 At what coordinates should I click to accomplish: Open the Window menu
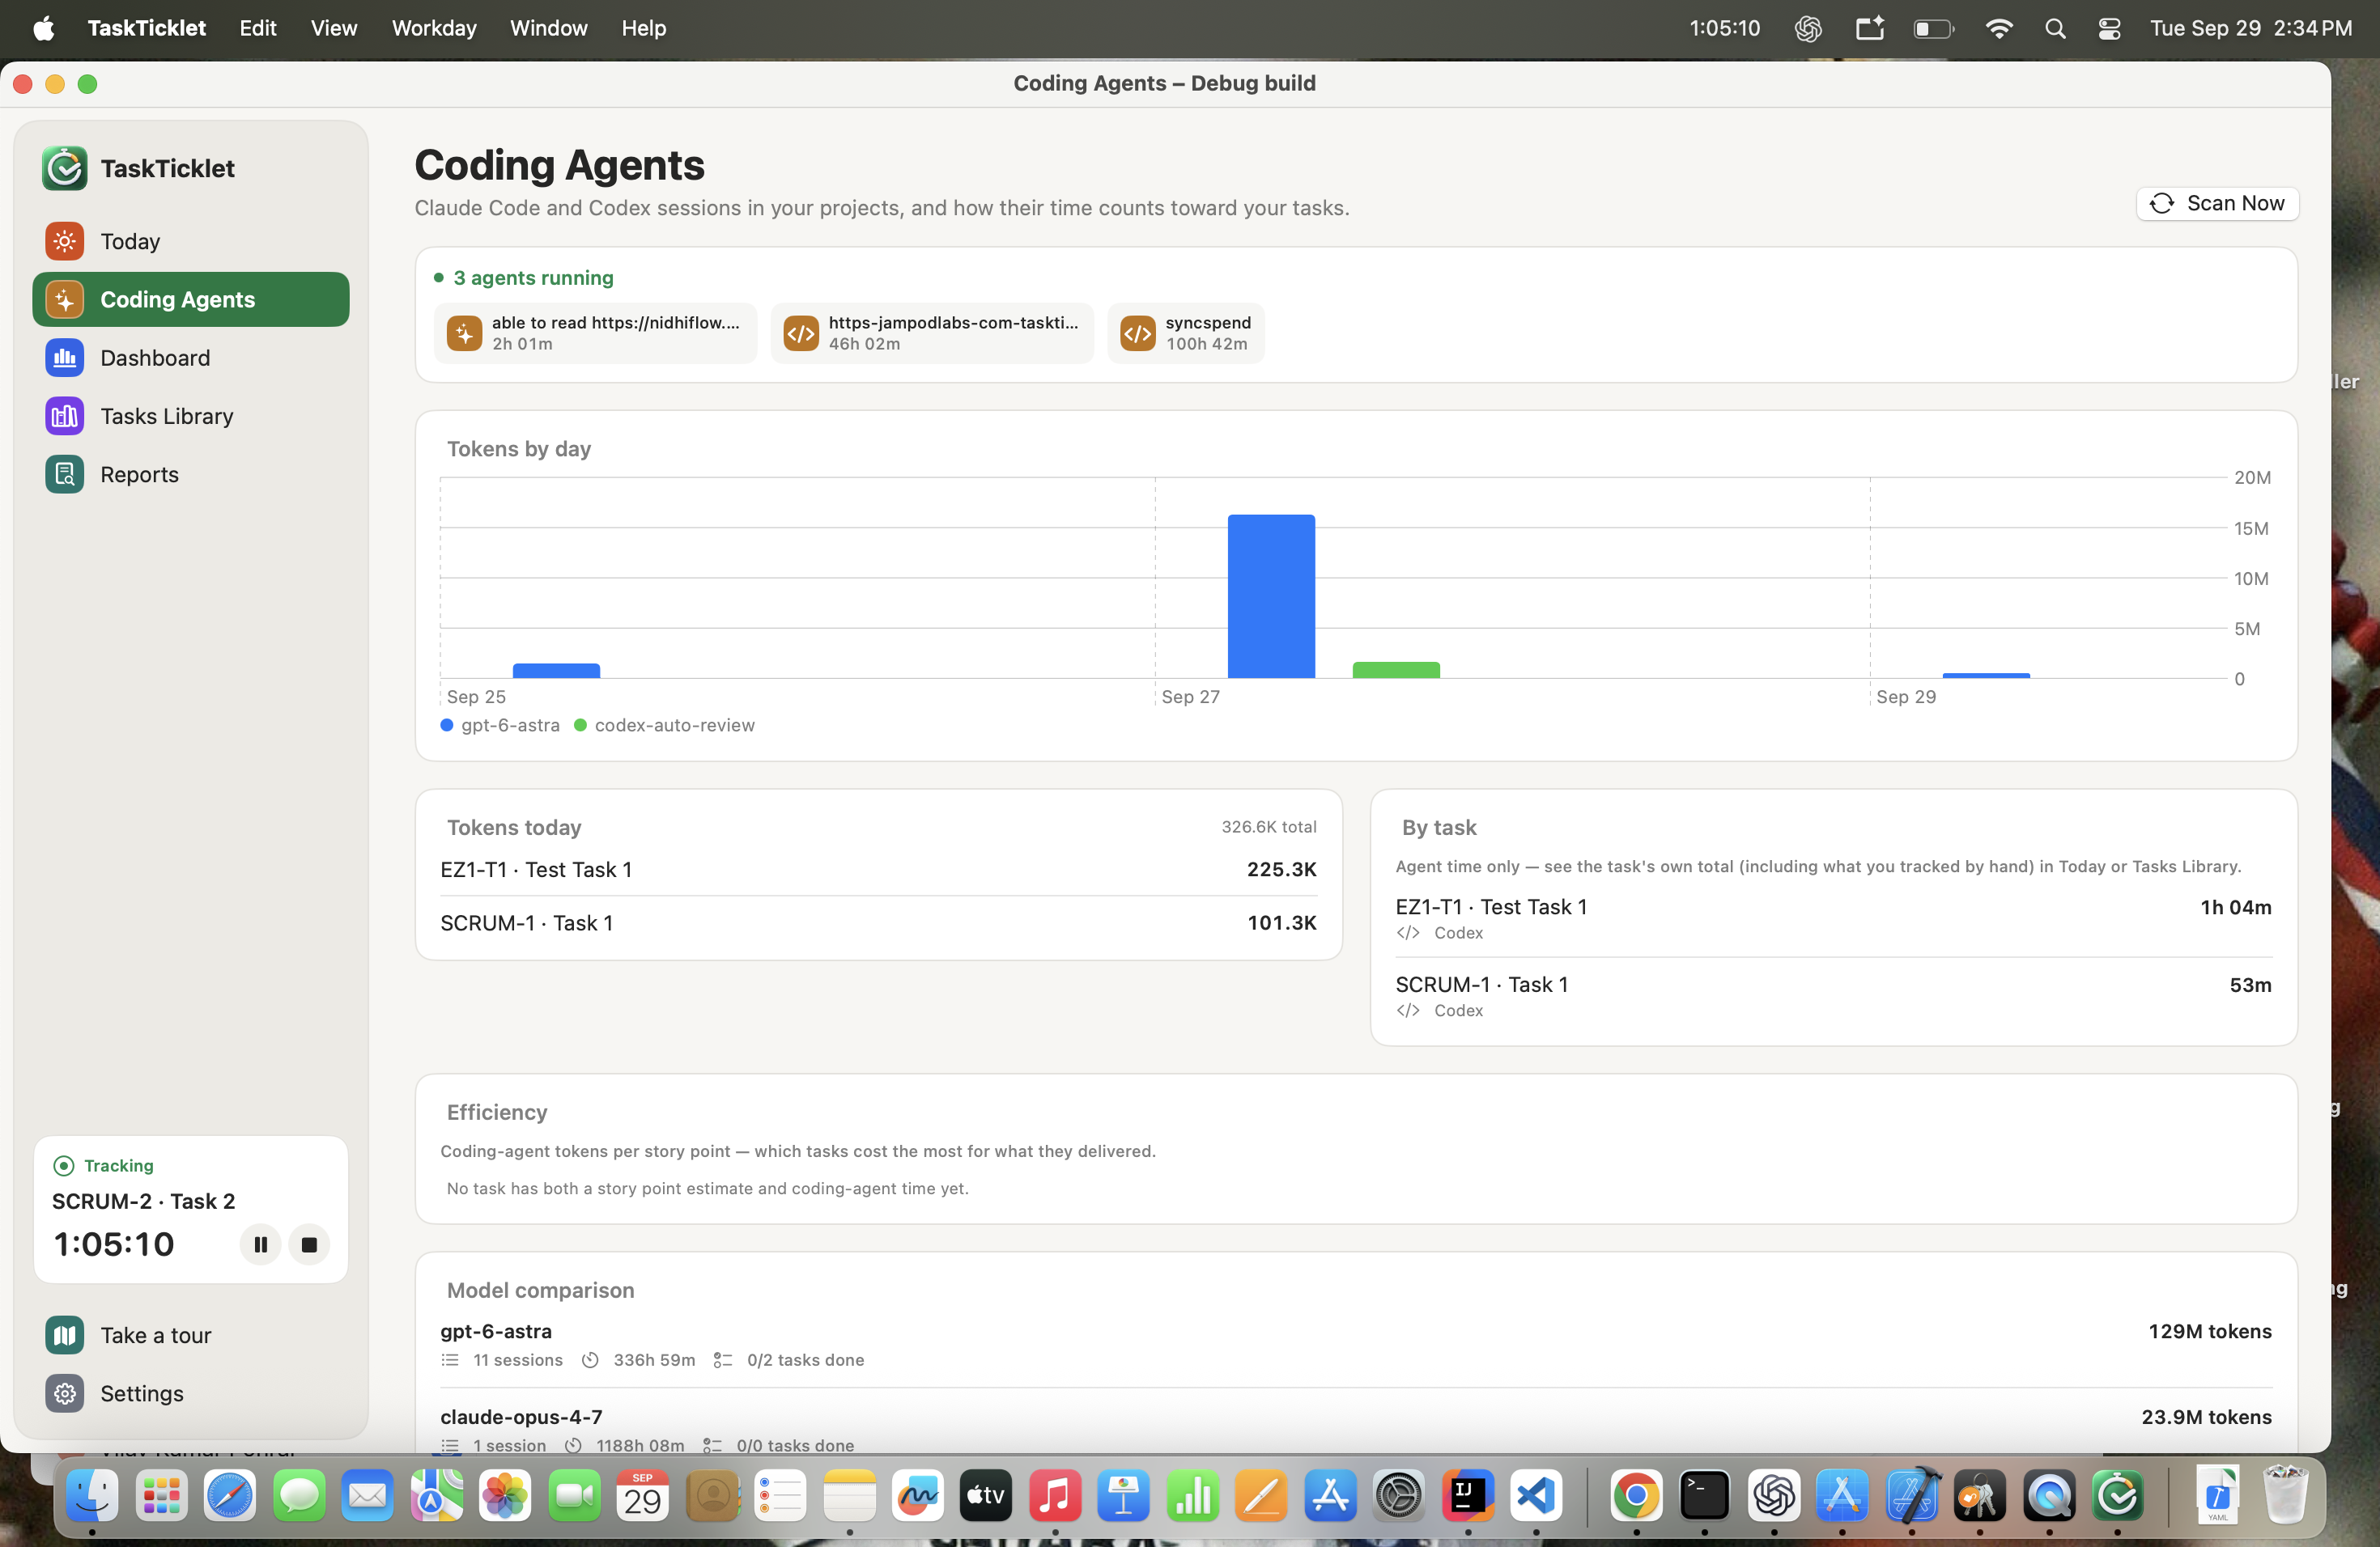point(548,28)
